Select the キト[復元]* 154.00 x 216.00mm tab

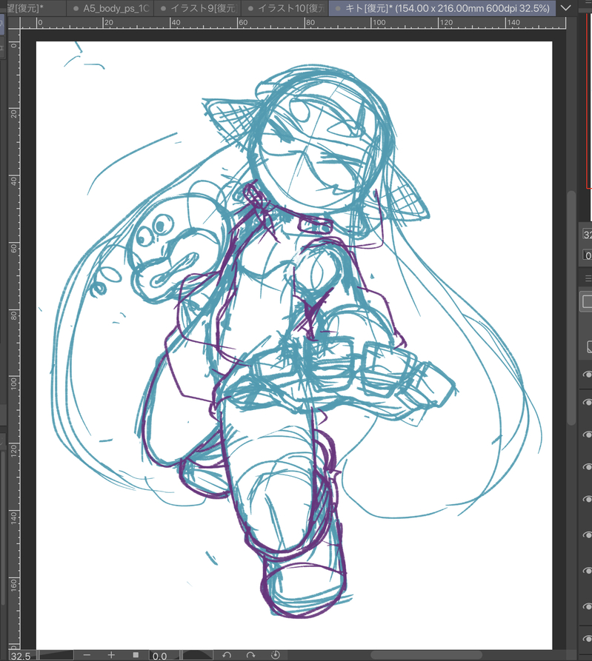[x=442, y=8]
